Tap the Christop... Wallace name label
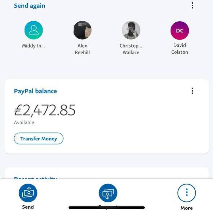Screen dimensions: 213x213 tap(131, 49)
